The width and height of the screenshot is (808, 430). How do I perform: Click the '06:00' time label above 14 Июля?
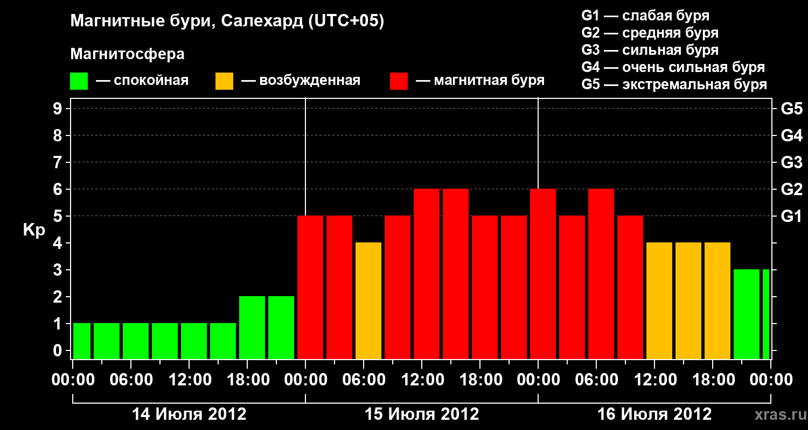tap(131, 380)
